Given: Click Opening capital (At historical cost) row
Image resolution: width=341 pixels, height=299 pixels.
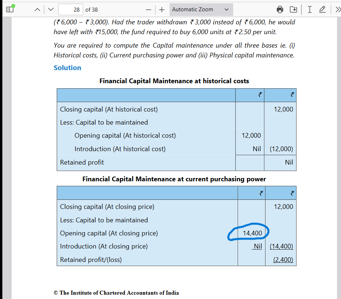Looking at the screenshot, I should tap(125, 136).
